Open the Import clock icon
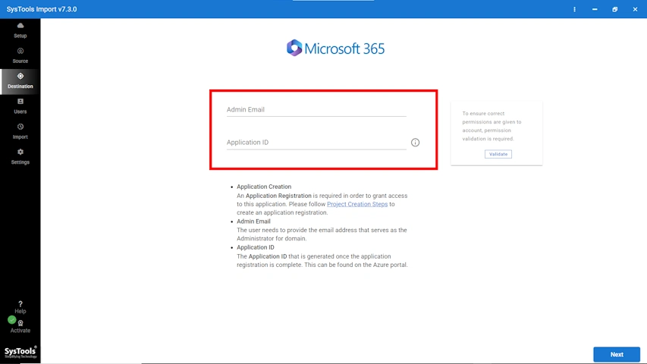Image resolution: width=647 pixels, height=364 pixels. point(20,127)
